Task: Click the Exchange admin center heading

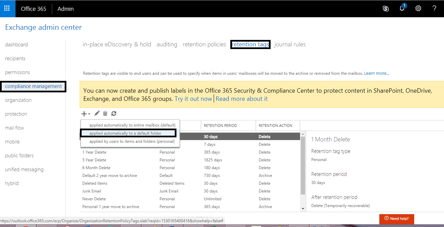Action: click(x=43, y=27)
